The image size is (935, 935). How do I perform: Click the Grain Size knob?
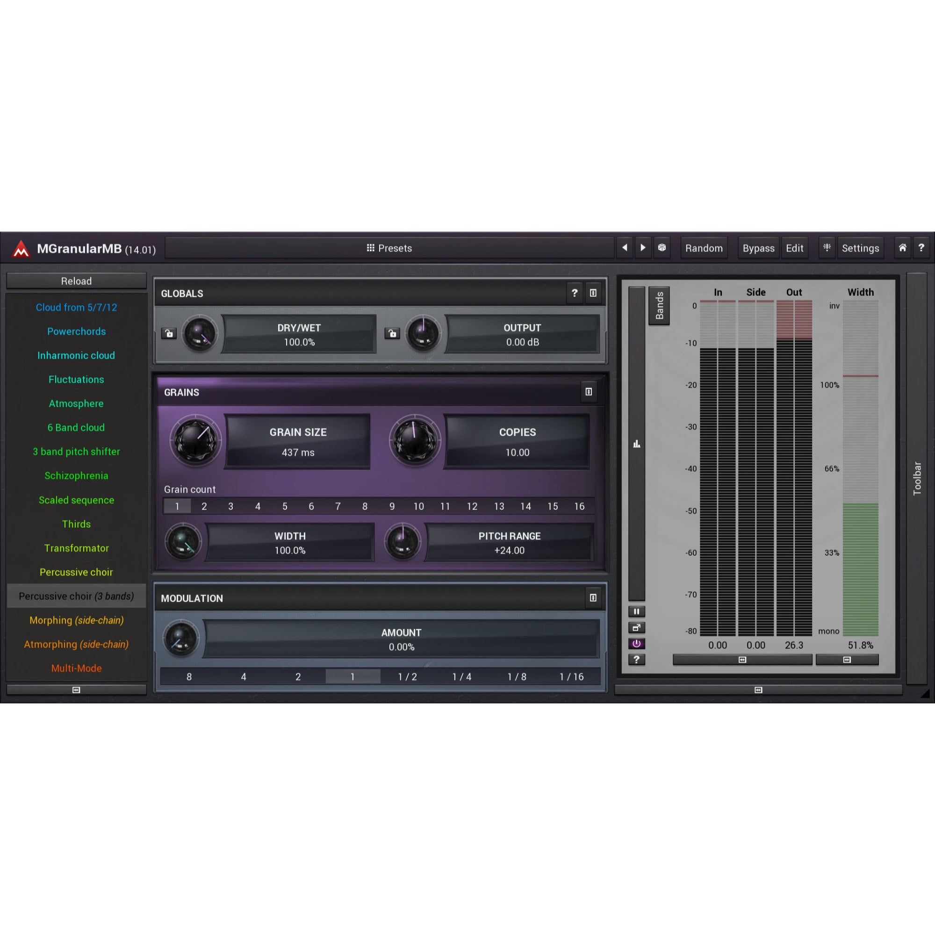(x=195, y=440)
